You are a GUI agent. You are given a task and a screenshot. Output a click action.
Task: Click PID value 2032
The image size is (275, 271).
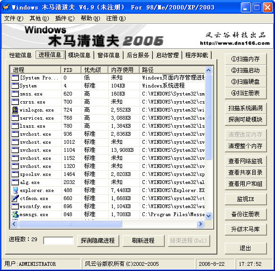click(x=69, y=182)
